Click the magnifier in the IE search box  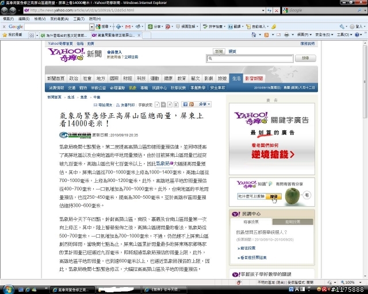(x=359, y=10)
